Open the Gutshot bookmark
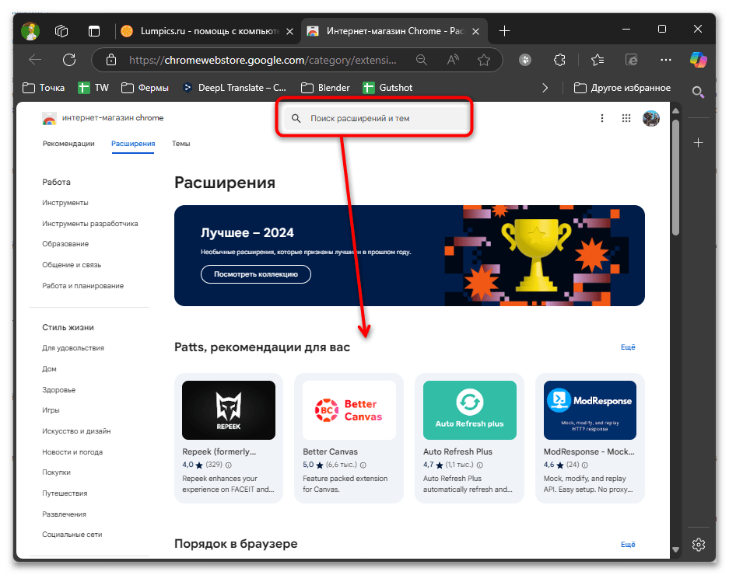The width and height of the screenshot is (729, 575). point(387,88)
